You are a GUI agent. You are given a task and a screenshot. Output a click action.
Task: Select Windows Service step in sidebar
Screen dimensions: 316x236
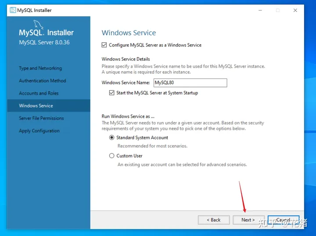click(49, 105)
